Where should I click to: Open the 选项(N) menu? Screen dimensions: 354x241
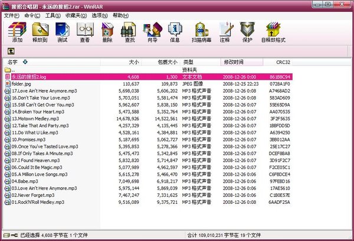pyautogui.click(x=100, y=15)
